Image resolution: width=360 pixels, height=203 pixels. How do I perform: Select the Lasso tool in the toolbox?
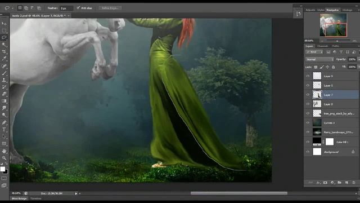(4, 38)
